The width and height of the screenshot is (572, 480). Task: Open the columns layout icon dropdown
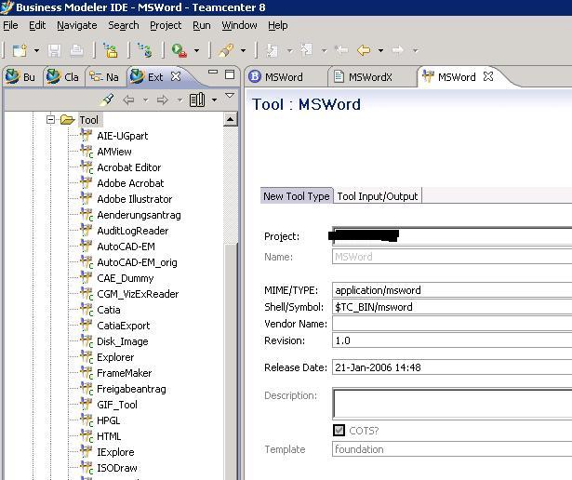[215, 100]
